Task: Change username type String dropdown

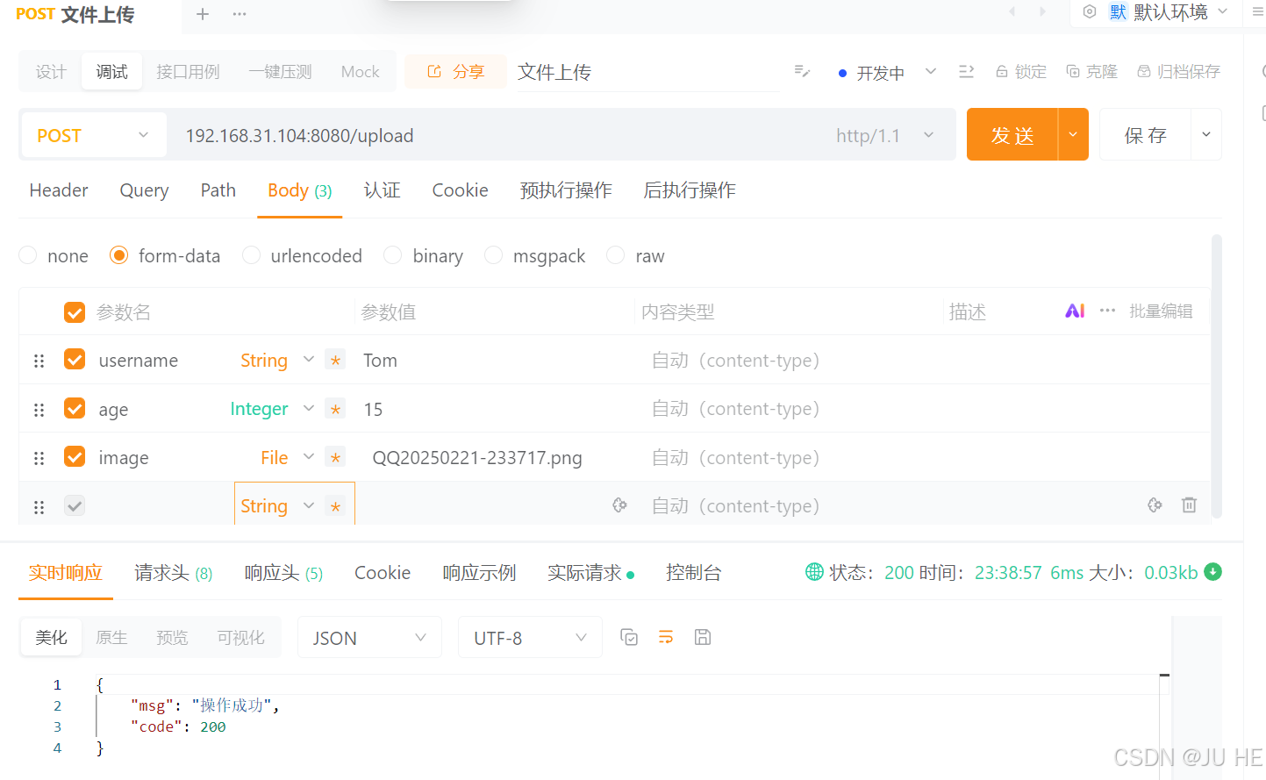Action: (276, 360)
